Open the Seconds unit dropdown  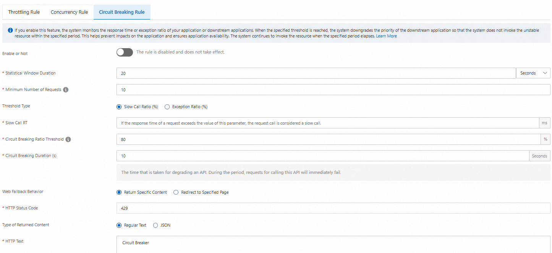[533, 73]
